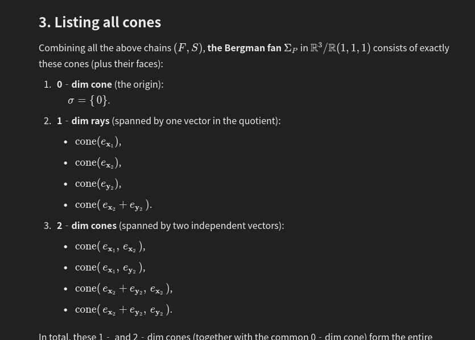This screenshot has height=340, width=475.
Task: Click the paragraph starting "In total, these"
Action: (236, 336)
